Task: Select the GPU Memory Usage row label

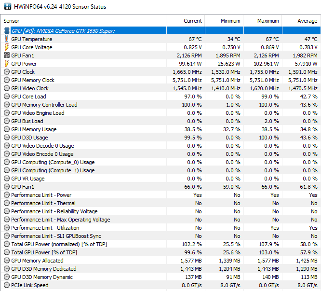Action: click(34, 129)
